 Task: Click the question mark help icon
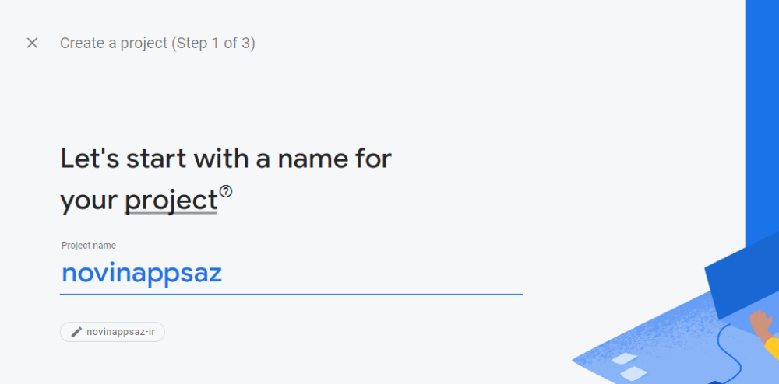pos(226,191)
